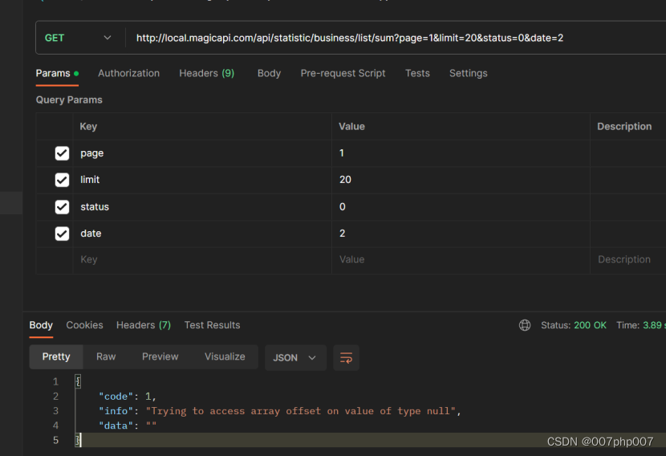The image size is (666, 456).
Task: Open the JSON format dropdown
Action: point(295,358)
